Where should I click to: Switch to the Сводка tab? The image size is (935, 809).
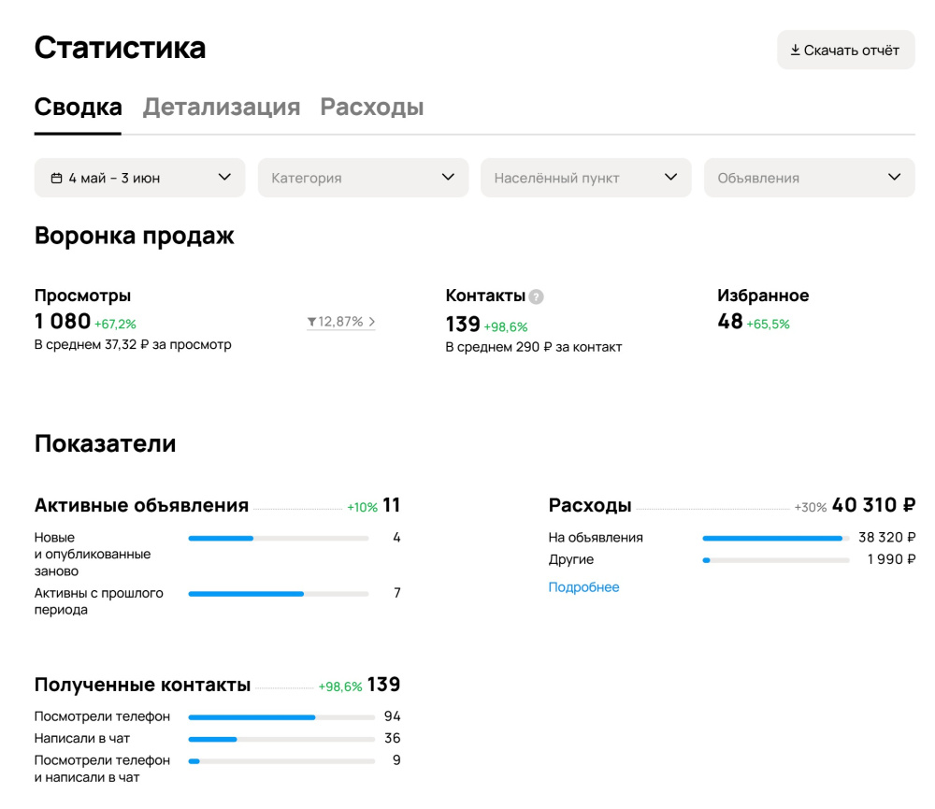tap(79, 108)
